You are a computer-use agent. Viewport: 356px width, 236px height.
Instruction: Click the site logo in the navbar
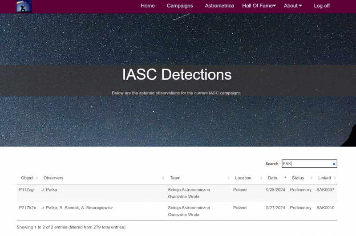click(24, 6)
